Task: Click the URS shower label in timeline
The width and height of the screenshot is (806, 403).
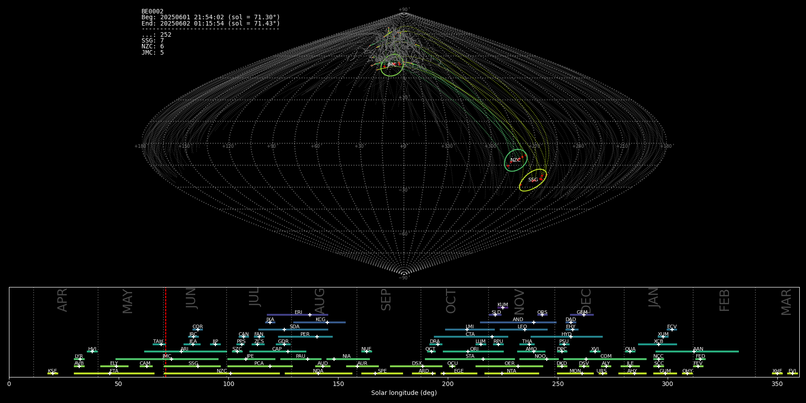Action: (601, 371)
